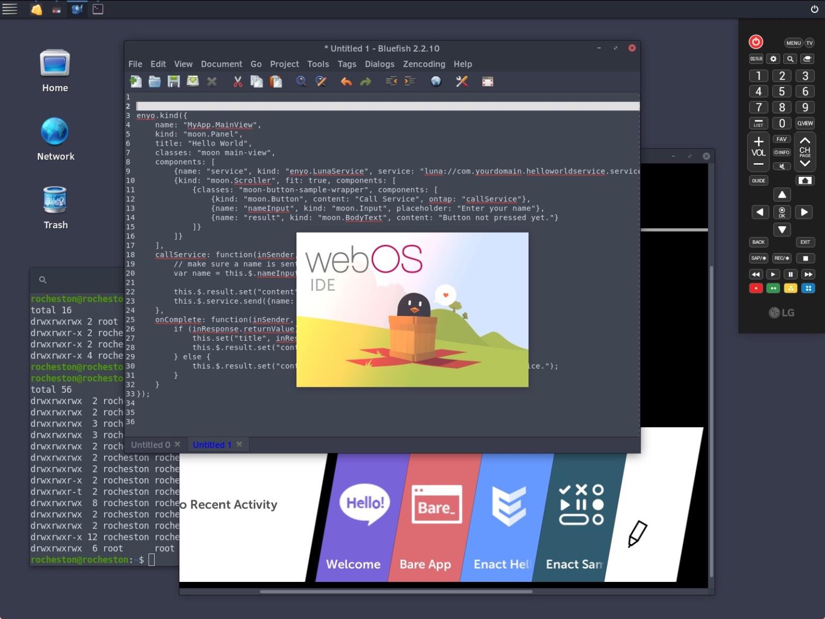Open Find and Replace magnifier-pencil icon
Viewport: 825px width, 619px height.
[321, 81]
